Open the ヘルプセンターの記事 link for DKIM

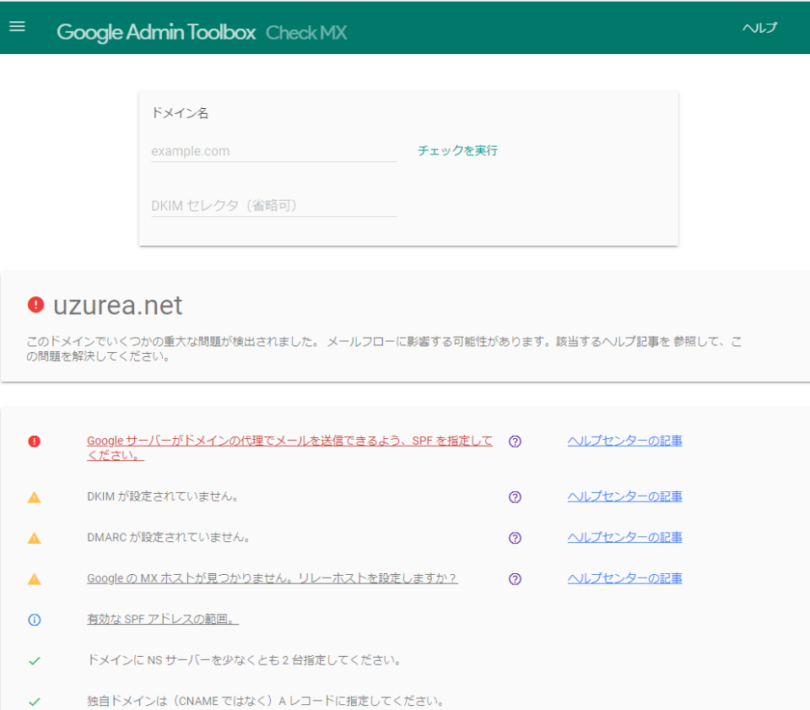pyautogui.click(x=624, y=496)
